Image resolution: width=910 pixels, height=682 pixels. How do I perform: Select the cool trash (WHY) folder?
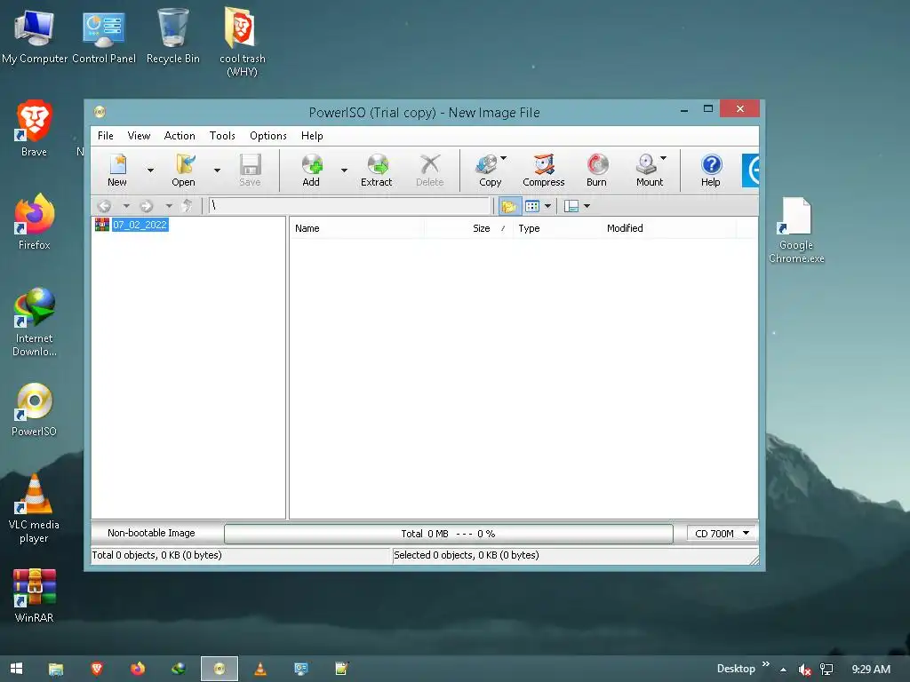[242, 43]
